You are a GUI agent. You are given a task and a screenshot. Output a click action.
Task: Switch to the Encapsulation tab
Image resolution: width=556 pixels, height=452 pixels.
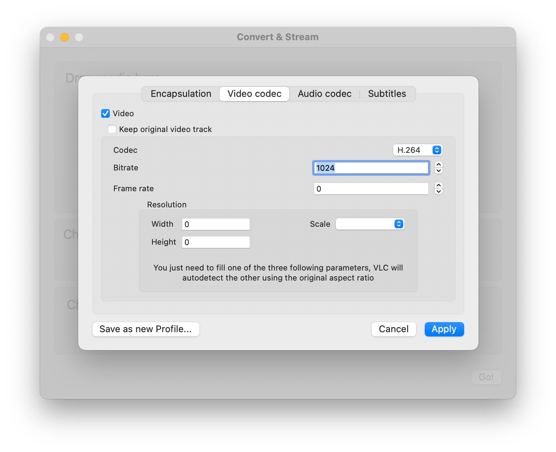(x=181, y=94)
